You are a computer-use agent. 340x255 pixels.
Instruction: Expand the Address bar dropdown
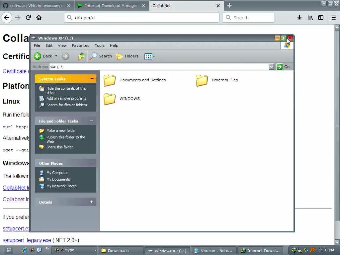coord(271,67)
